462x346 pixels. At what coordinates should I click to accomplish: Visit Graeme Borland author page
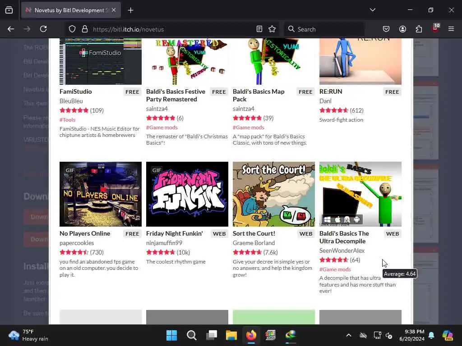coord(254,243)
